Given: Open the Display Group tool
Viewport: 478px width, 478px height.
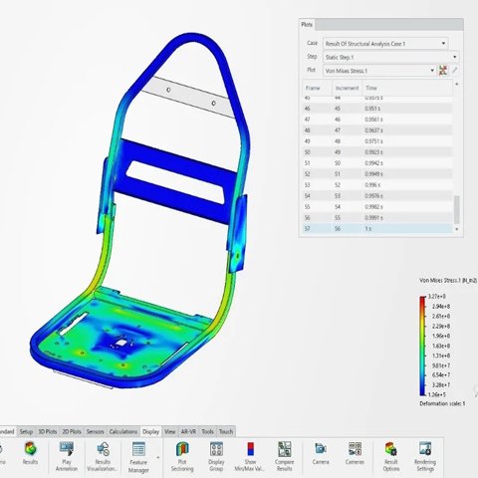Looking at the screenshot, I should [x=216, y=456].
